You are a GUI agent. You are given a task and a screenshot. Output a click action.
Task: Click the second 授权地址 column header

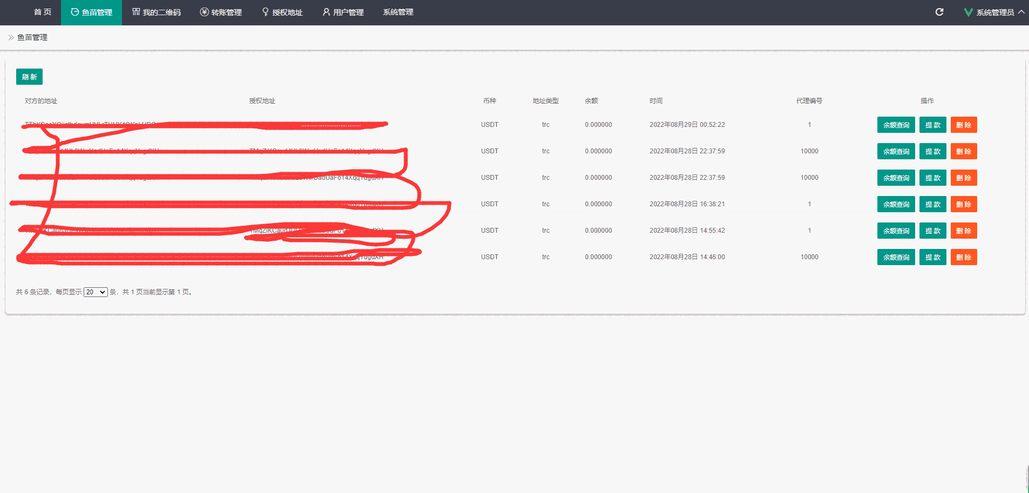point(262,101)
